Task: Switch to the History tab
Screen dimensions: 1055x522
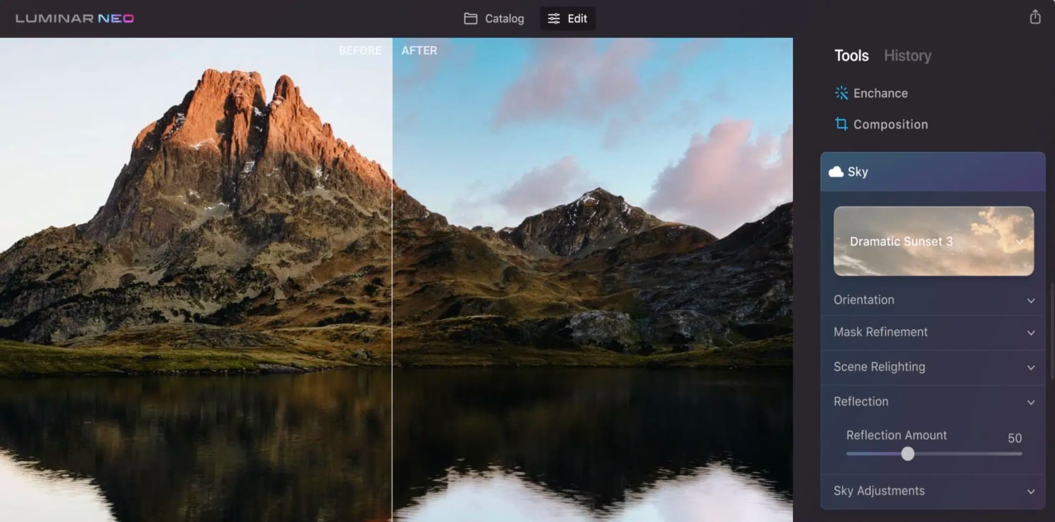Action: click(908, 55)
